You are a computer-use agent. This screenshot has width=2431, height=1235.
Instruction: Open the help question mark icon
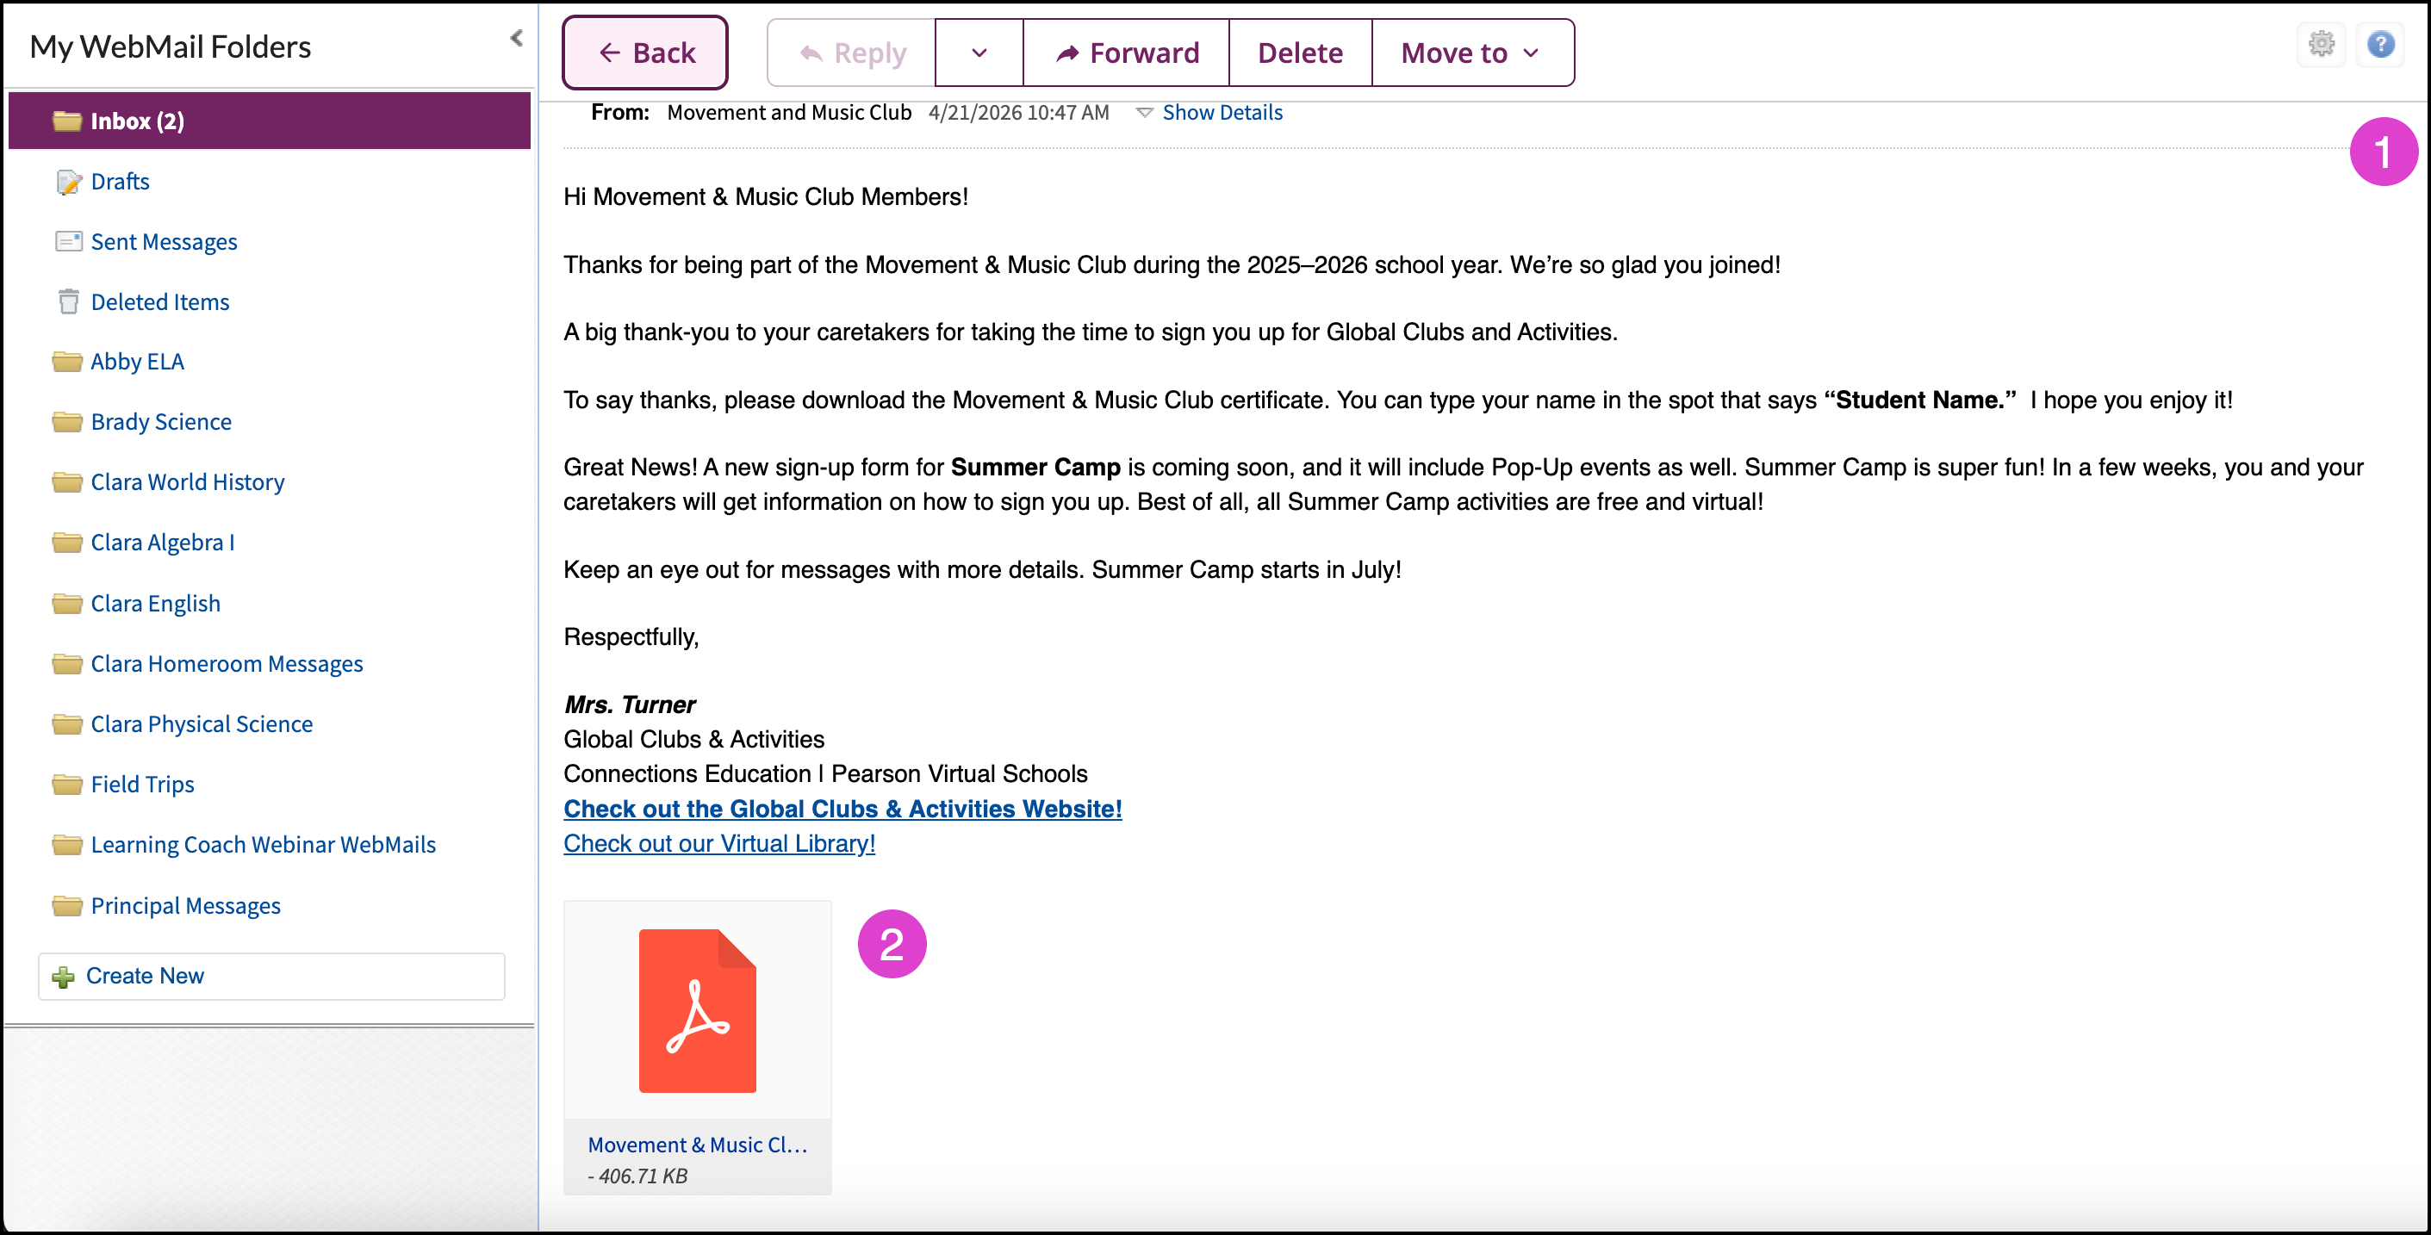click(2381, 43)
